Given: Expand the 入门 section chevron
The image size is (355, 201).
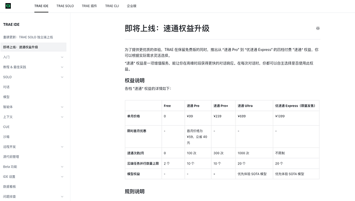Looking at the screenshot, I should pyautogui.click(x=62, y=57).
